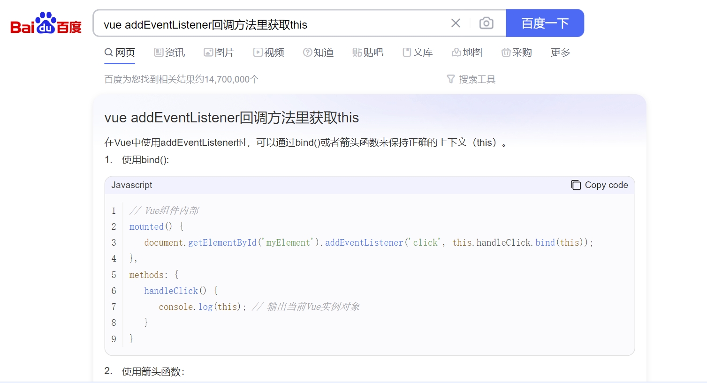
Task: Click the 百度一下 search button
Action: (x=545, y=23)
